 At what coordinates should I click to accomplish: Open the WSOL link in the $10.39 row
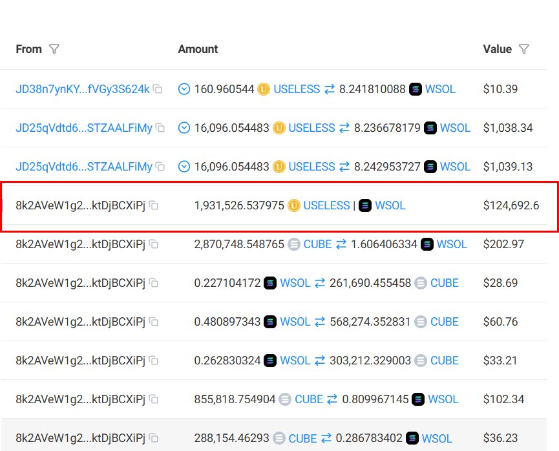coord(440,89)
